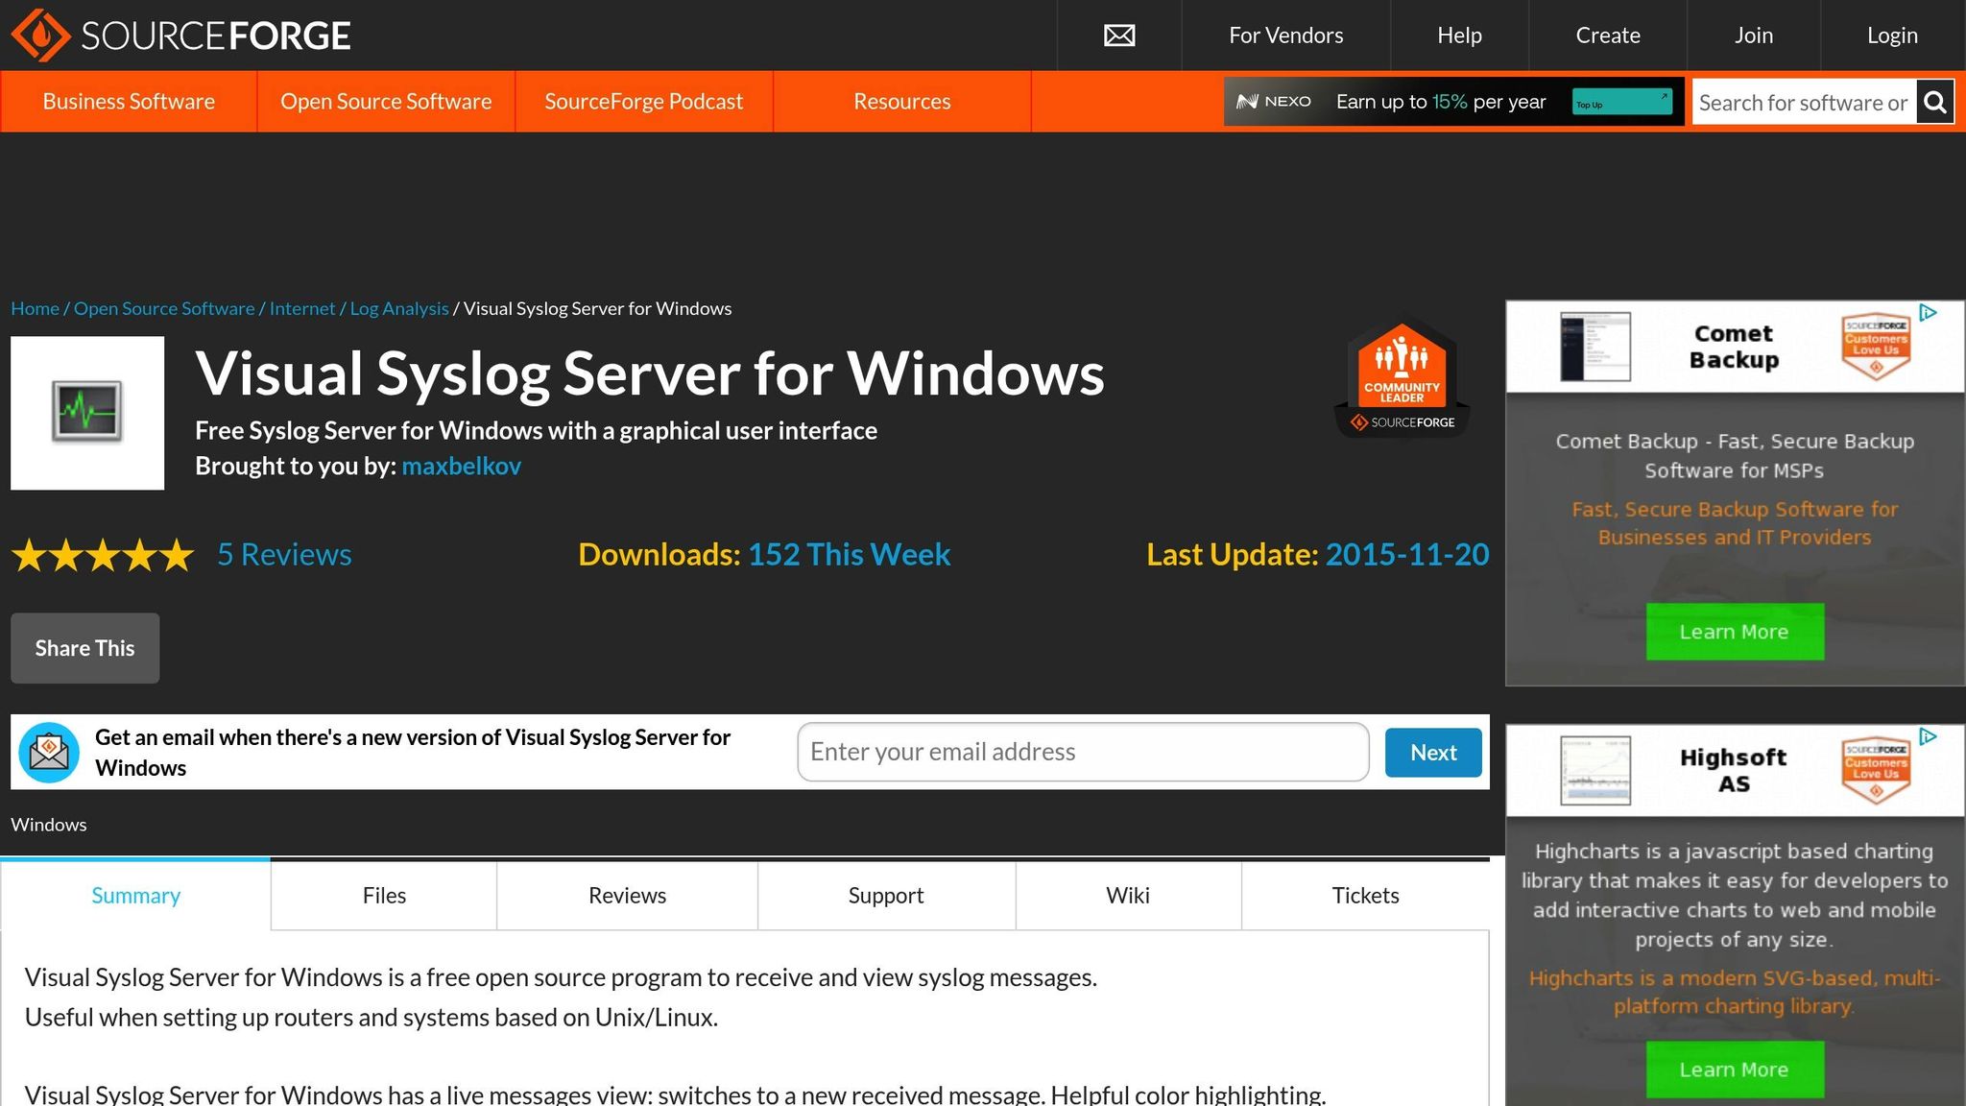This screenshot has width=1966, height=1106.
Task: Click the Visual Syslog Server project icon
Action: [x=87, y=411]
